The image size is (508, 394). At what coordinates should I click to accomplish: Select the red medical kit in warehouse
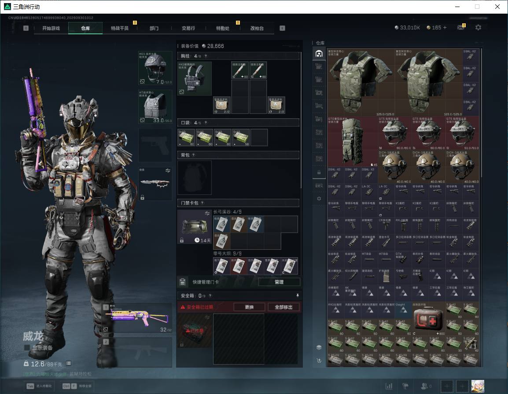[428, 319]
